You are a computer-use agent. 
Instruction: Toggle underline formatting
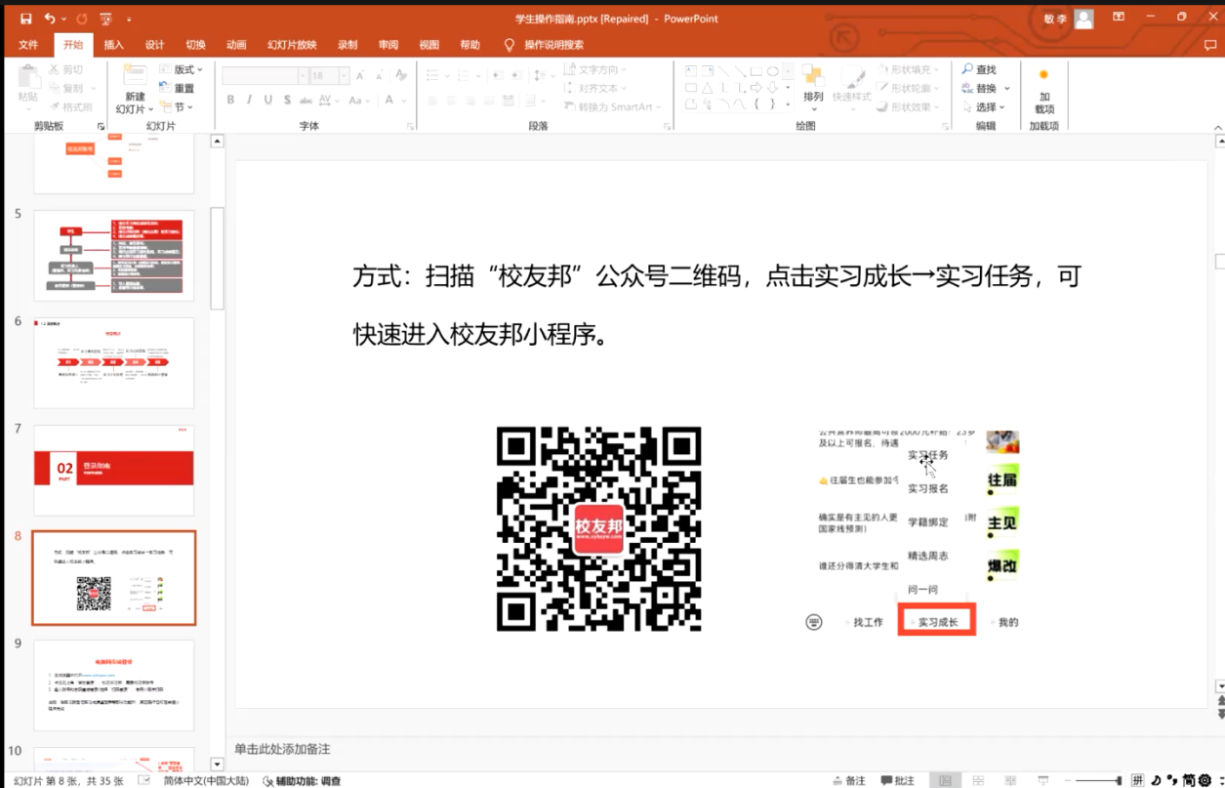[x=268, y=100]
